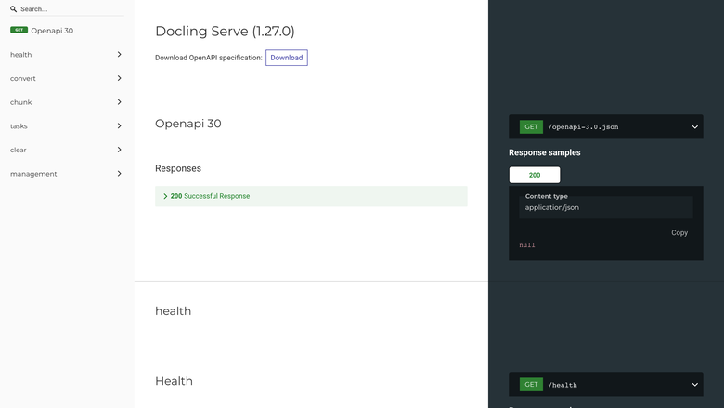Click the GET badge beside /openapi-3.0.json
Image resolution: width=724 pixels, height=408 pixels.
(531, 126)
